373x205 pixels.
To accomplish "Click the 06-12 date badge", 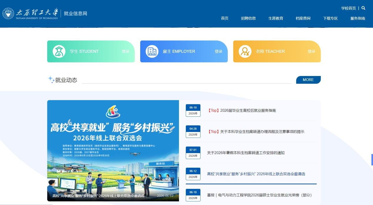I will (193, 174).
